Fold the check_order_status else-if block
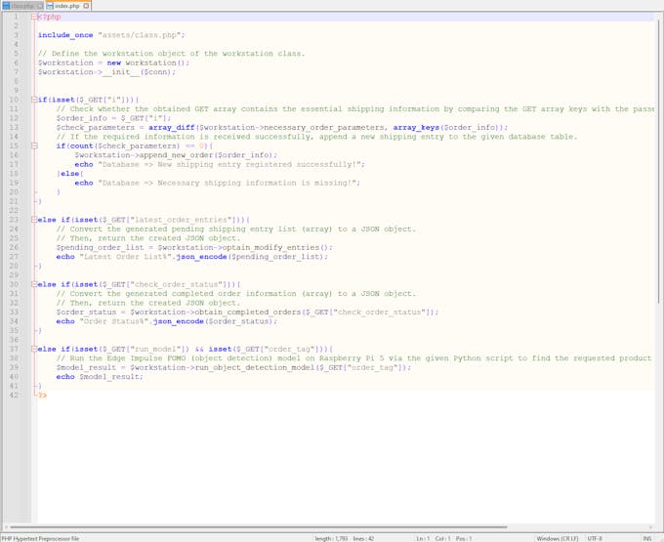 [32, 284]
